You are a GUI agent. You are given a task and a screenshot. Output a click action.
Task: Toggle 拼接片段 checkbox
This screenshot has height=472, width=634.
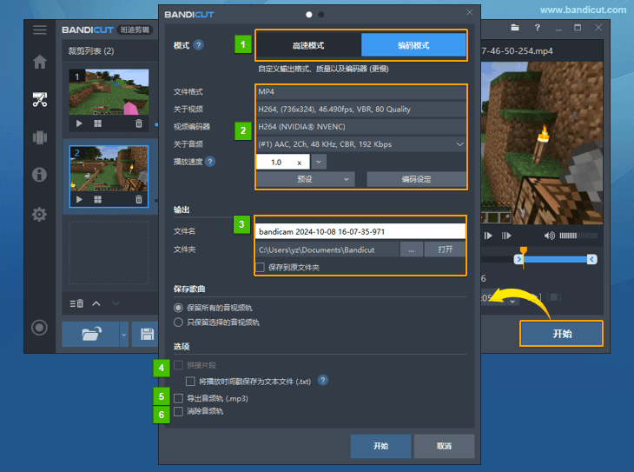tap(178, 365)
